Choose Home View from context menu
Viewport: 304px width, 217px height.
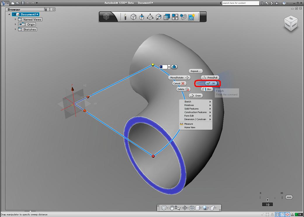(x=196, y=127)
